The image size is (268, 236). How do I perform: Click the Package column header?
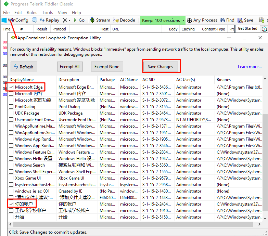click(108, 80)
